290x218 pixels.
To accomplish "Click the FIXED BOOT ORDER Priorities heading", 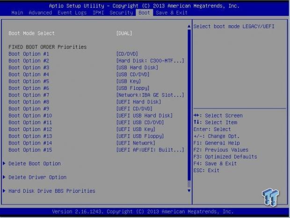I will tap(48, 47).
